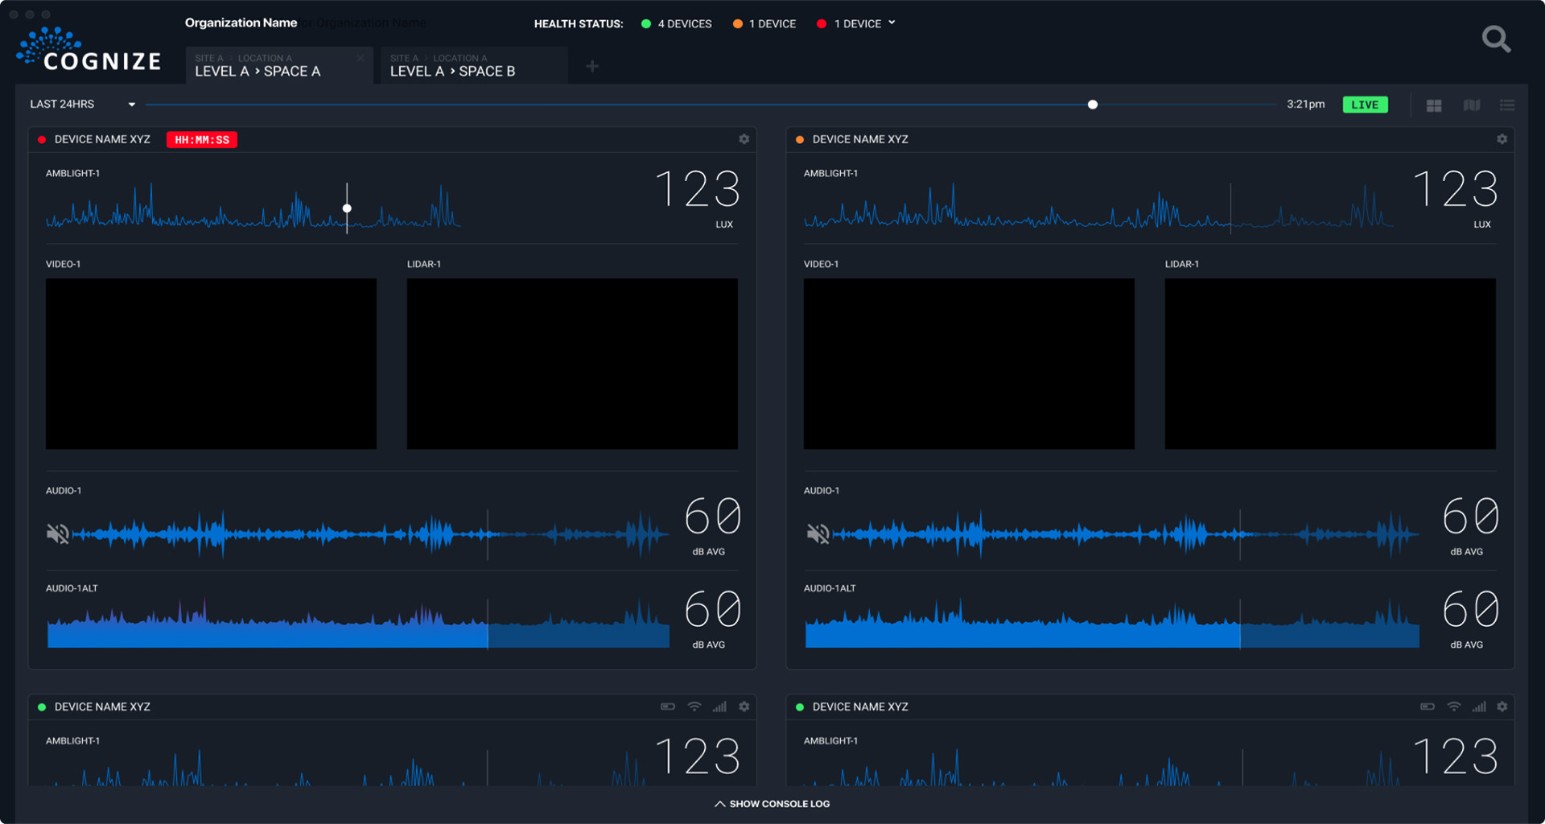Open VIDEO-1 feed of red-status device
This screenshot has width=1545, height=824.
pyautogui.click(x=211, y=364)
